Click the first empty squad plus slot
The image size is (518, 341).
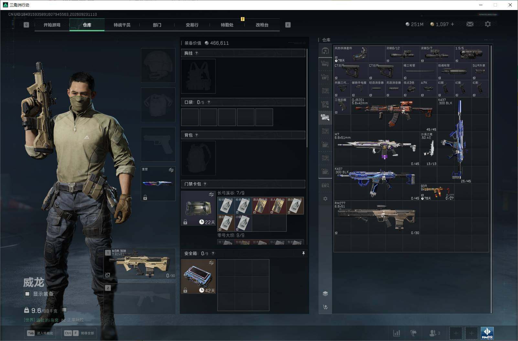(456, 333)
